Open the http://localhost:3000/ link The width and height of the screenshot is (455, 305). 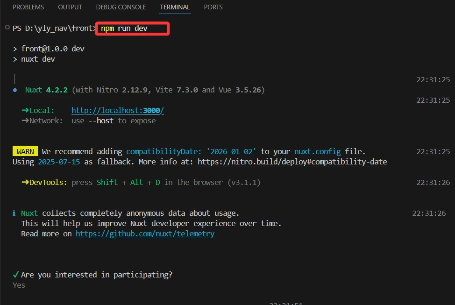pyautogui.click(x=117, y=111)
